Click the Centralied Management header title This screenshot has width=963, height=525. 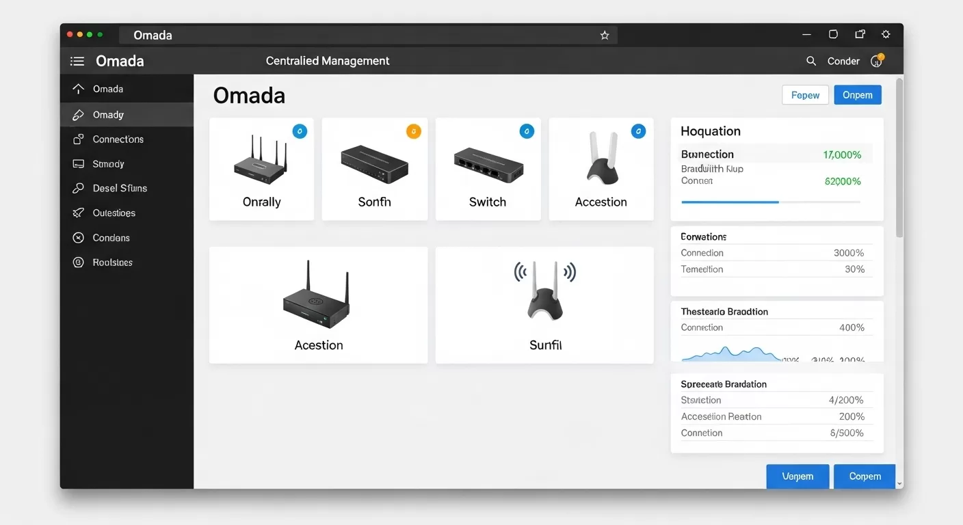click(328, 61)
